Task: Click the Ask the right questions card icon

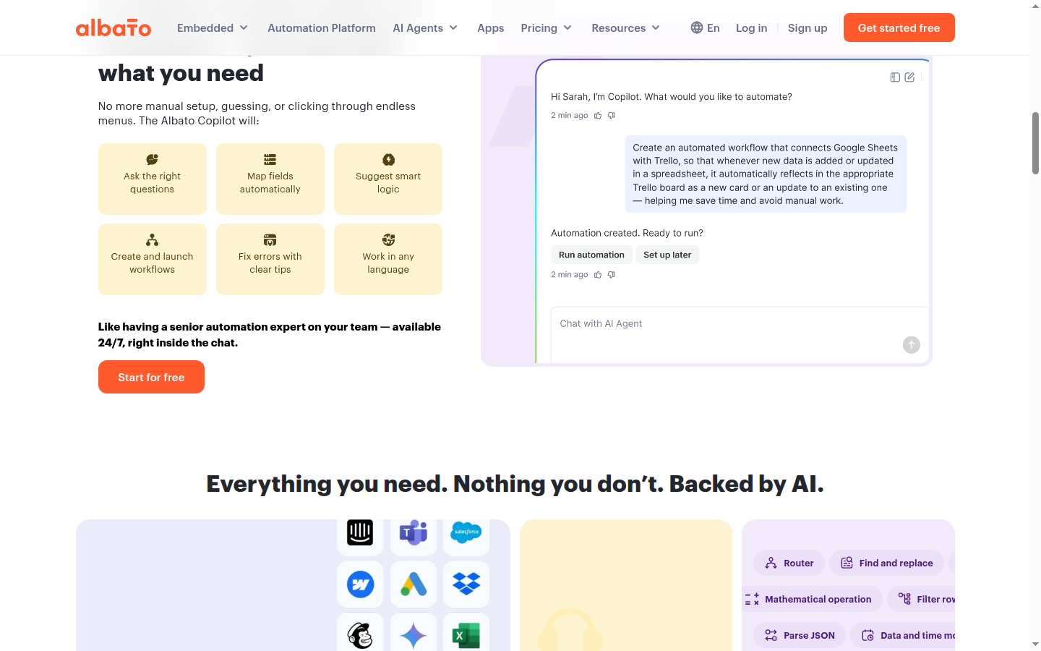Action: 152,160
